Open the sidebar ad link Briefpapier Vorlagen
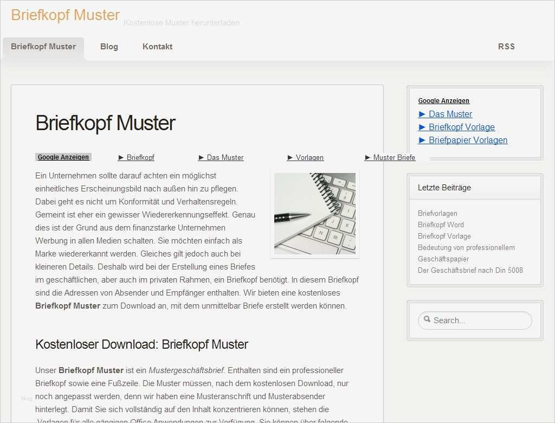 click(x=463, y=140)
